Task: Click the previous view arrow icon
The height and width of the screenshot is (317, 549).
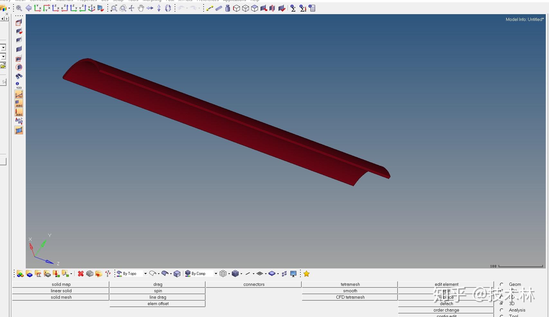Action: (29, 8)
